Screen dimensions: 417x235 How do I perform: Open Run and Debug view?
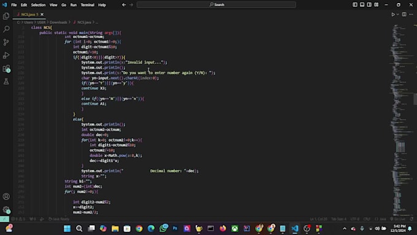click(6, 55)
